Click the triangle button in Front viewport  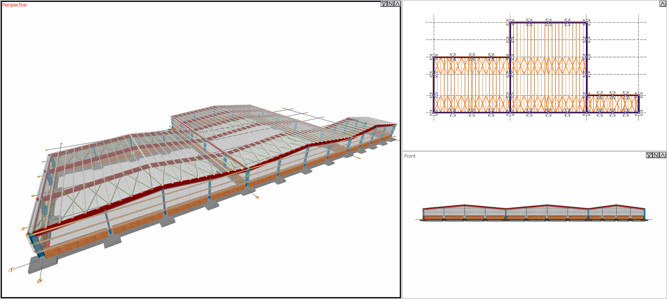coord(662,155)
